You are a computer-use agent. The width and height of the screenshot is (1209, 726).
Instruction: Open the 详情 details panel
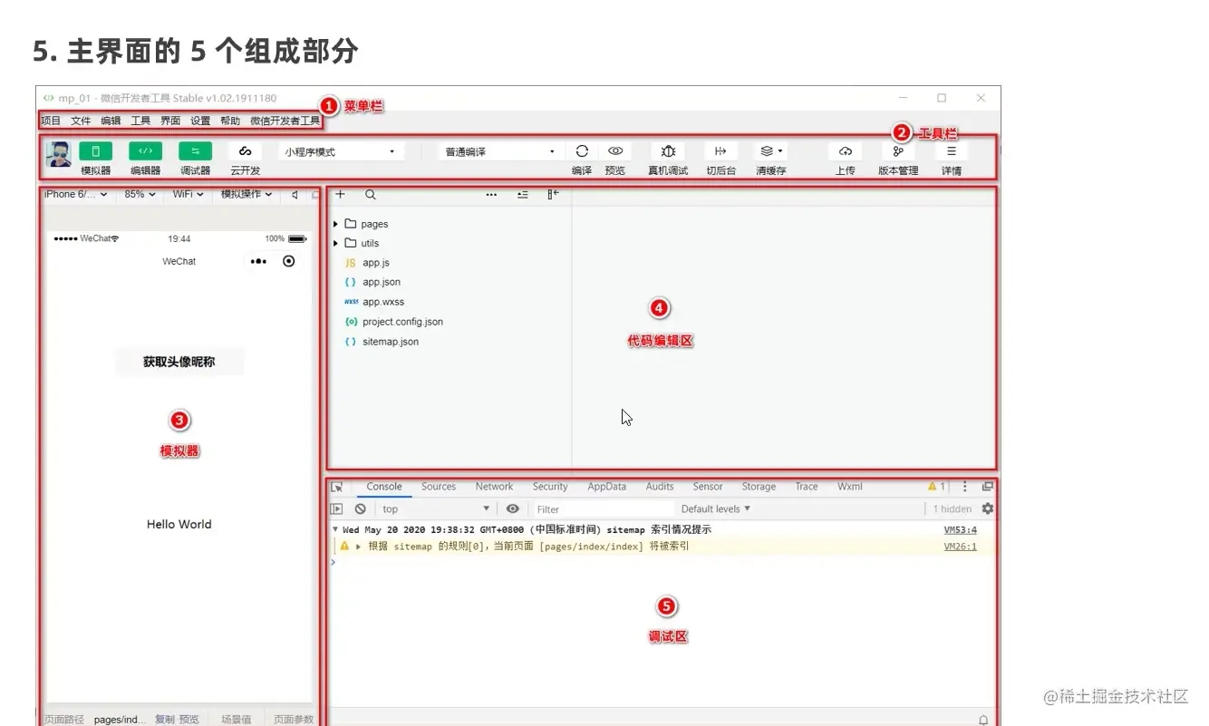tap(952, 151)
